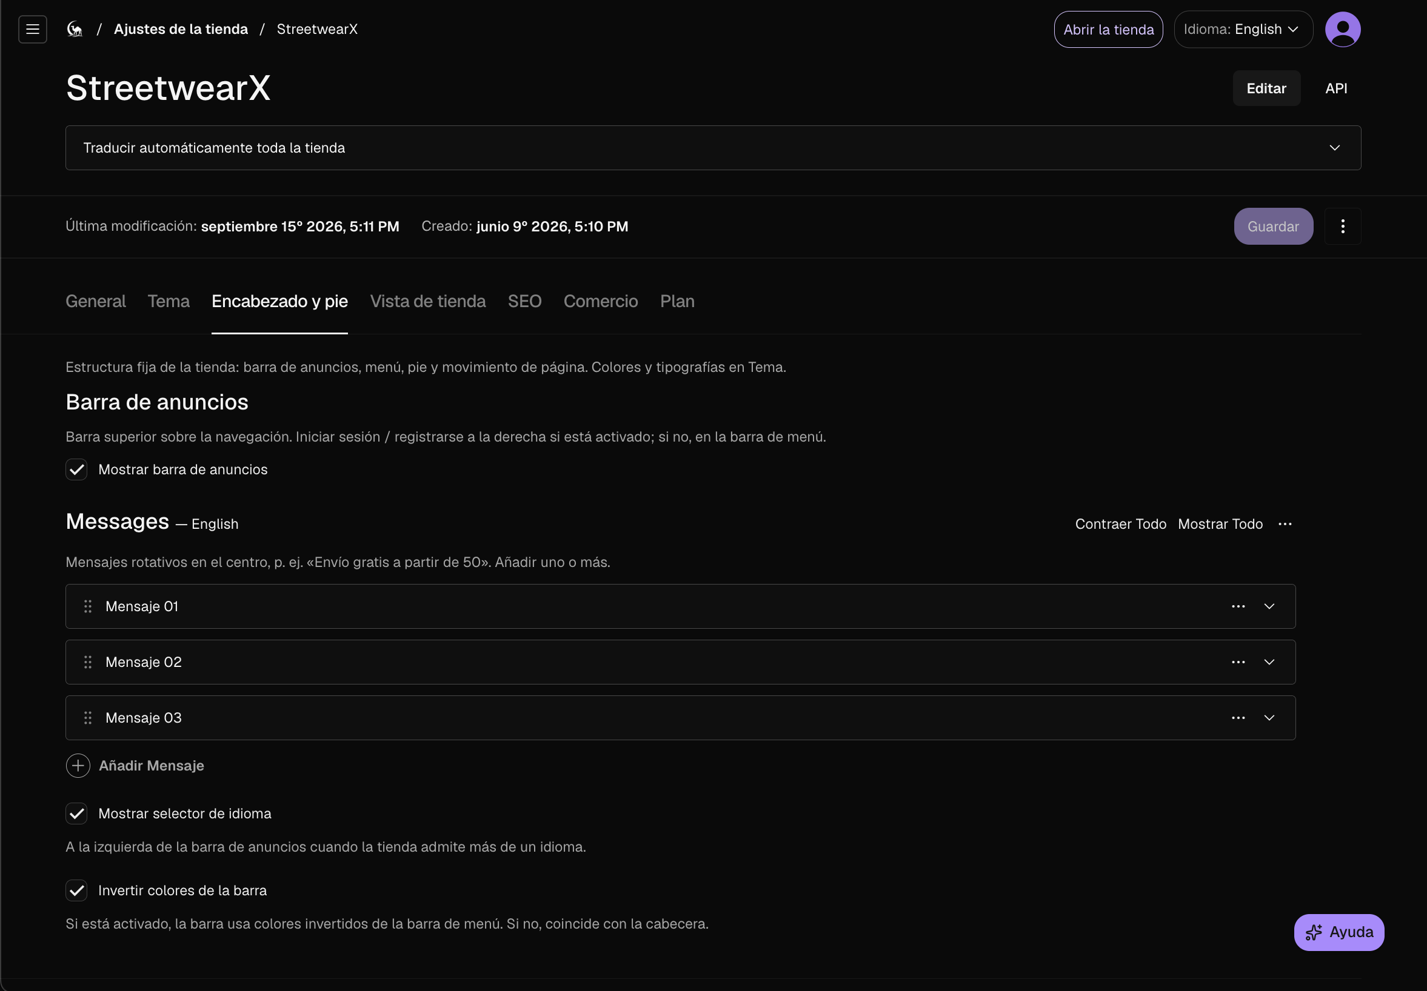Toggle Mostrar selector de idioma checkbox
The image size is (1427, 991).
tap(76, 814)
